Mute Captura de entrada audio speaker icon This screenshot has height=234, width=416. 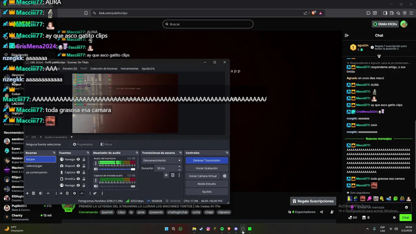click(96, 186)
